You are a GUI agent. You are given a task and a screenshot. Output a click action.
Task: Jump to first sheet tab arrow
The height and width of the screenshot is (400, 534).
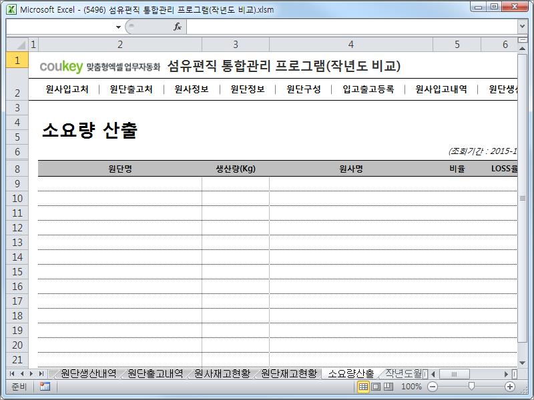[x=12, y=374]
